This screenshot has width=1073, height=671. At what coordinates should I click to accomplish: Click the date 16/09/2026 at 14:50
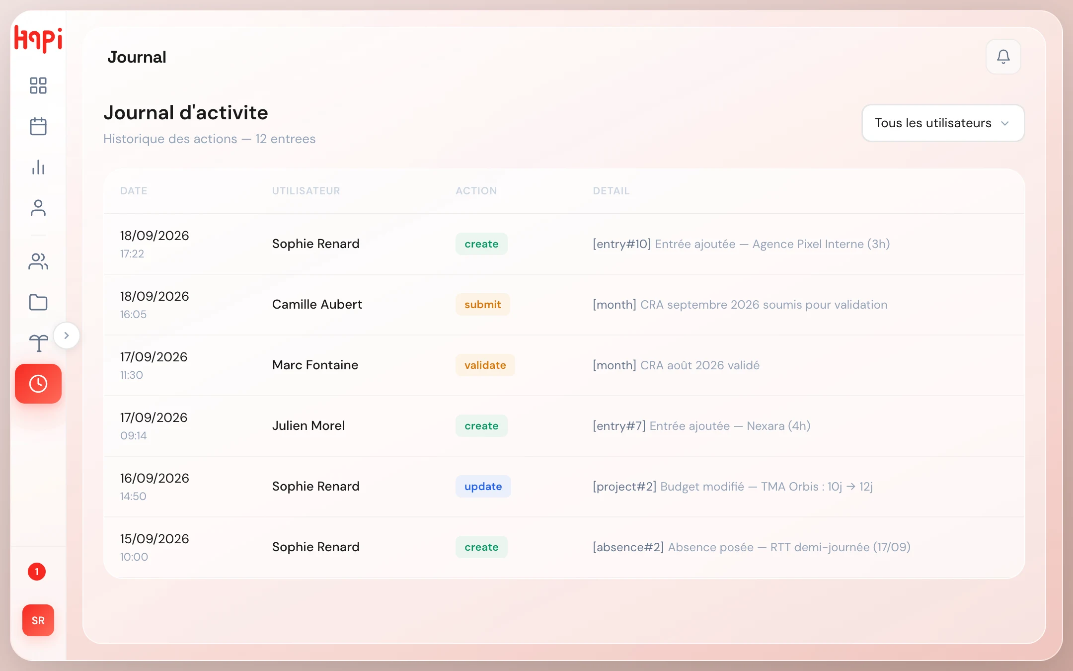154,478
